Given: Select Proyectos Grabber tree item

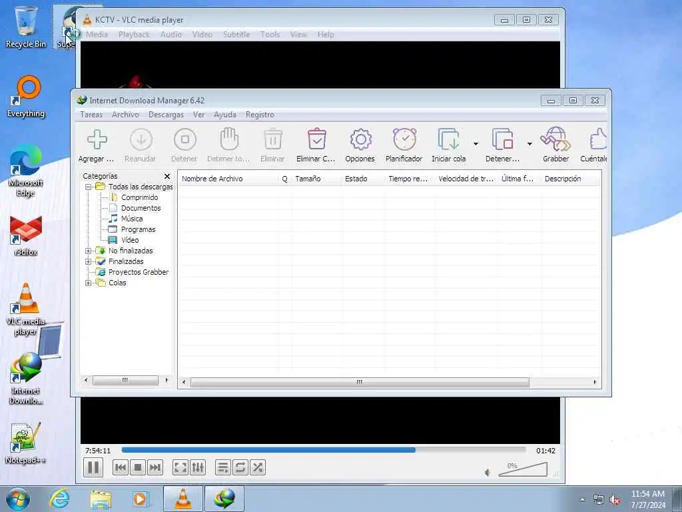Looking at the screenshot, I should (139, 272).
